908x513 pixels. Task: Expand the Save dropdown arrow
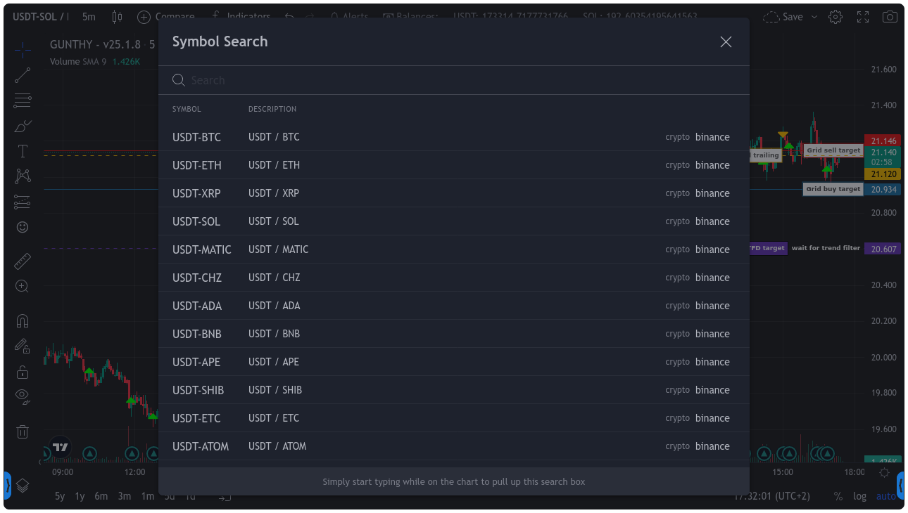pyautogui.click(x=814, y=17)
